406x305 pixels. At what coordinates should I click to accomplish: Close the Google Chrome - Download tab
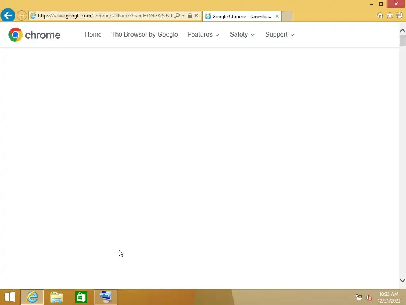click(x=277, y=16)
